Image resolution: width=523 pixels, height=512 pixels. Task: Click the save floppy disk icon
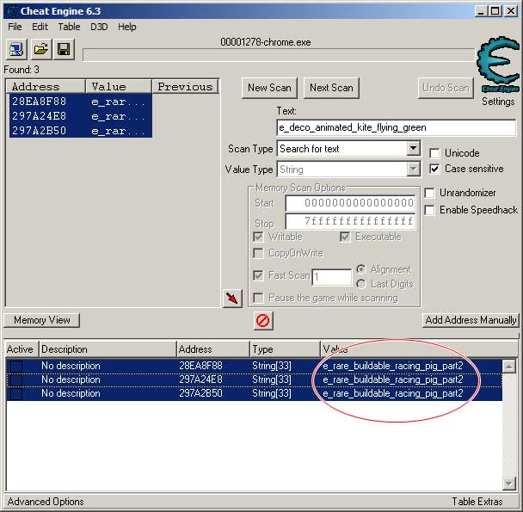(x=64, y=49)
